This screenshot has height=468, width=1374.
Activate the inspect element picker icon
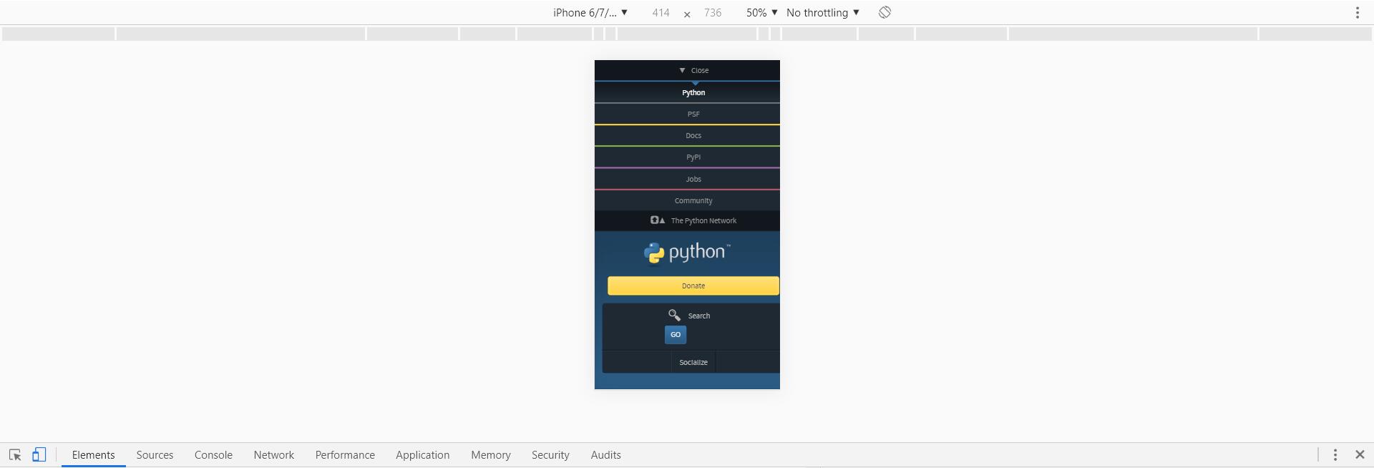coord(15,454)
